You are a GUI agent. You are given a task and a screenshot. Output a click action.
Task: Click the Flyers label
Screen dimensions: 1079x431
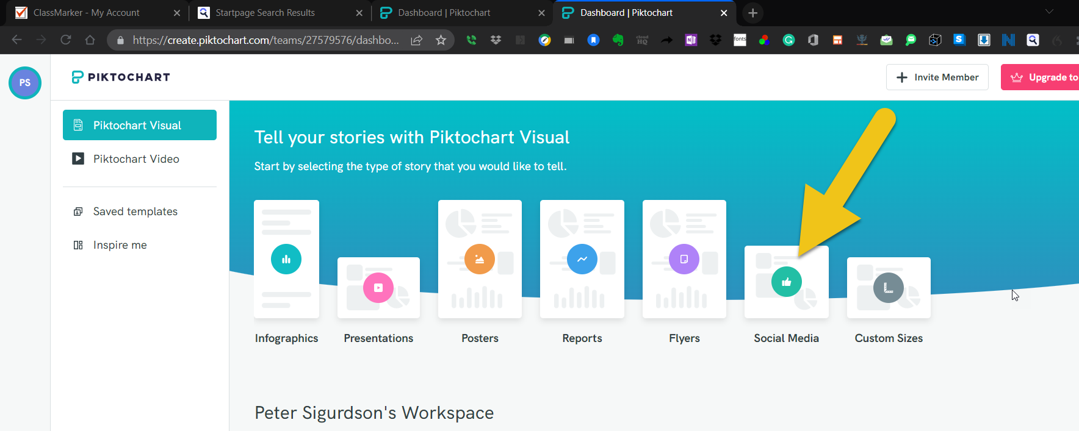pos(684,338)
